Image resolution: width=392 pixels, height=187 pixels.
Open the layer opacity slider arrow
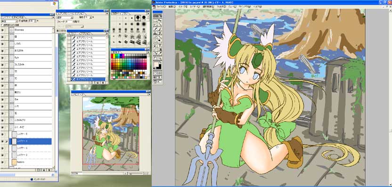tap(35, 21)
